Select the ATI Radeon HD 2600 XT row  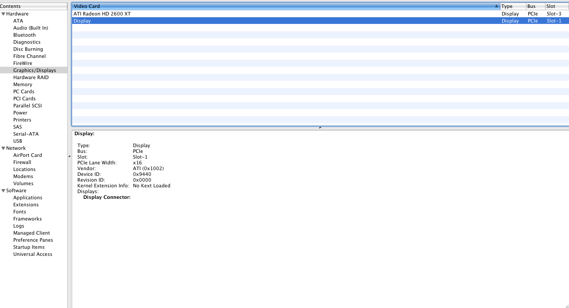pyautogui.click(x=320, y=14)
